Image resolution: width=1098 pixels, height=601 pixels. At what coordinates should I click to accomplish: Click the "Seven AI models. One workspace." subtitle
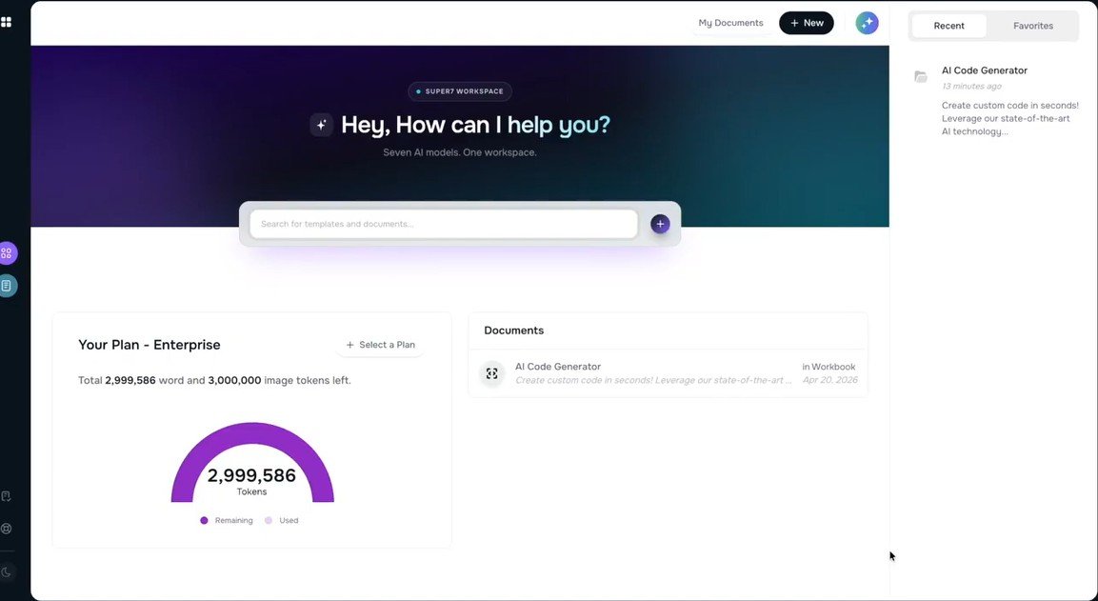[x=460, y=152]
